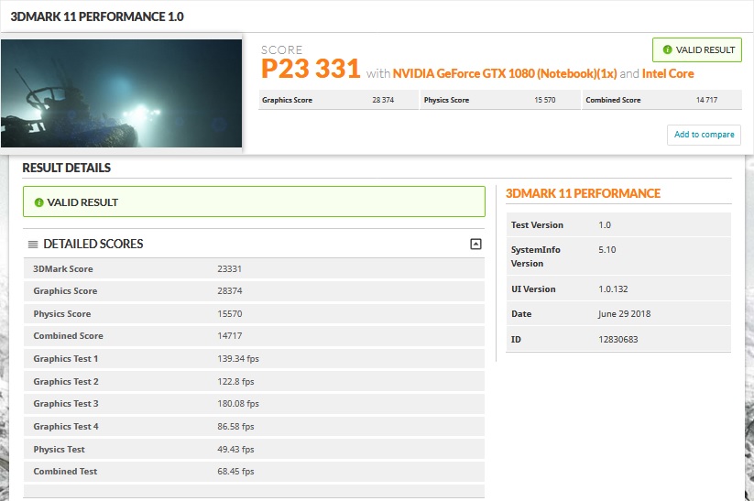Select the Graphics Test 1 row
This screenshot has height=501, width=754.
point(254,359)
